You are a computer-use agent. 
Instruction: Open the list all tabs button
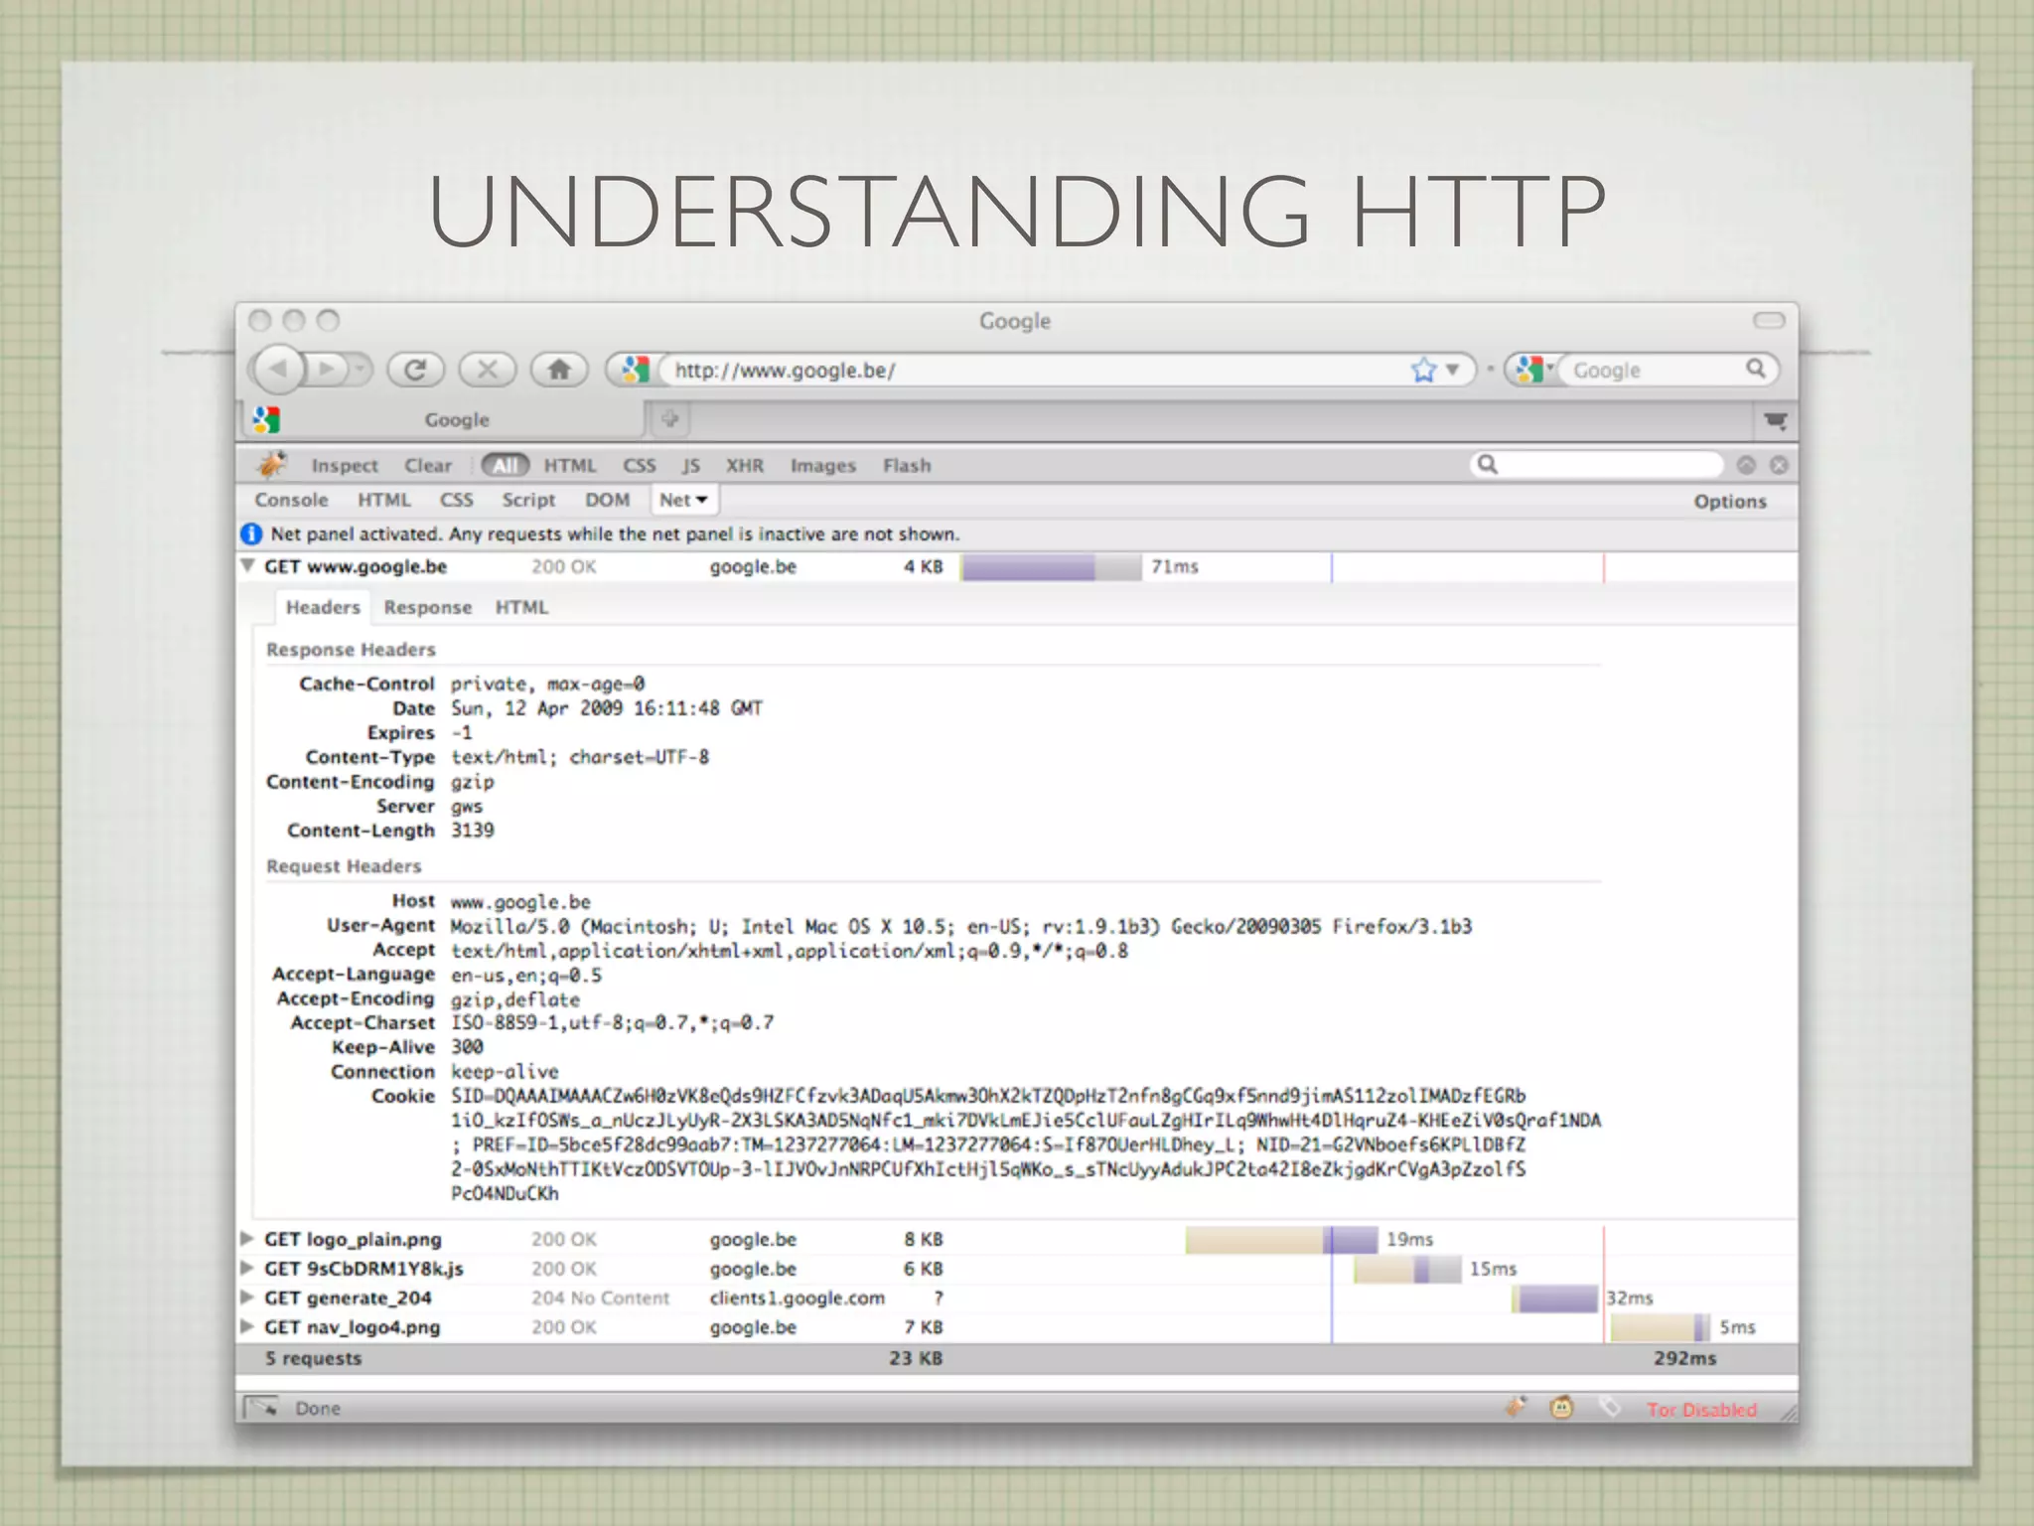tap(1776, 420)
